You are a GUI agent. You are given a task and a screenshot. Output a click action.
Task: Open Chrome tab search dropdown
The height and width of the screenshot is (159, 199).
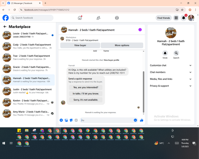click(x=3, y=3)
